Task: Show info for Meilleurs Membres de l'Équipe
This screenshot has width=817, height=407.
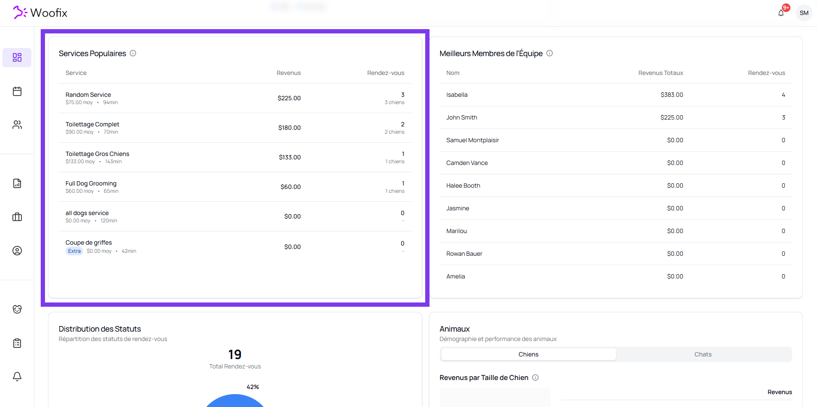Action: [550, 53]
